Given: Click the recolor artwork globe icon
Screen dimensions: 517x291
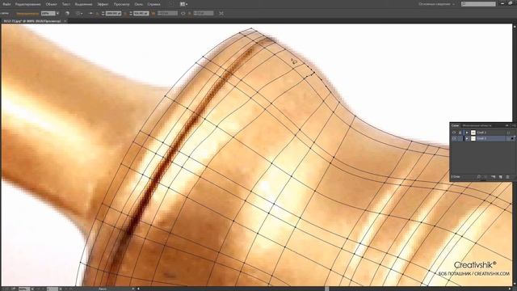Looking at the screenshot, I should coord(67,13).
